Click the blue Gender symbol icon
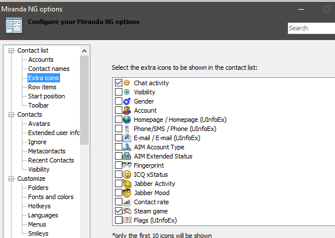The width and height of the screenshot is (335, 238). (127, 101)
